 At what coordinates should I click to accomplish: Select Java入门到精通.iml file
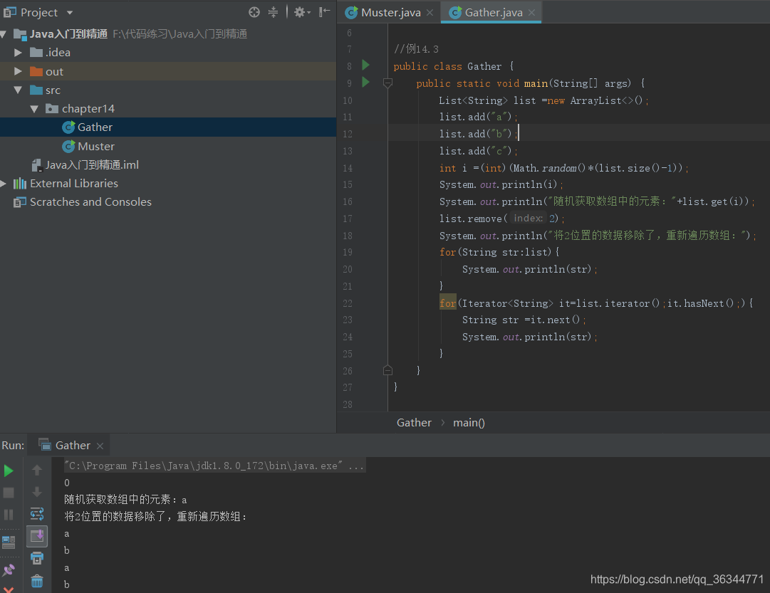168,165
